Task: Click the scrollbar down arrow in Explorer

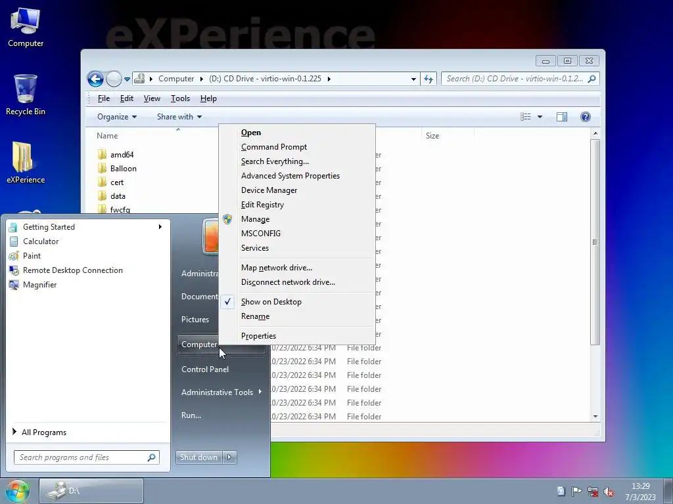Action: click(595, 416)
